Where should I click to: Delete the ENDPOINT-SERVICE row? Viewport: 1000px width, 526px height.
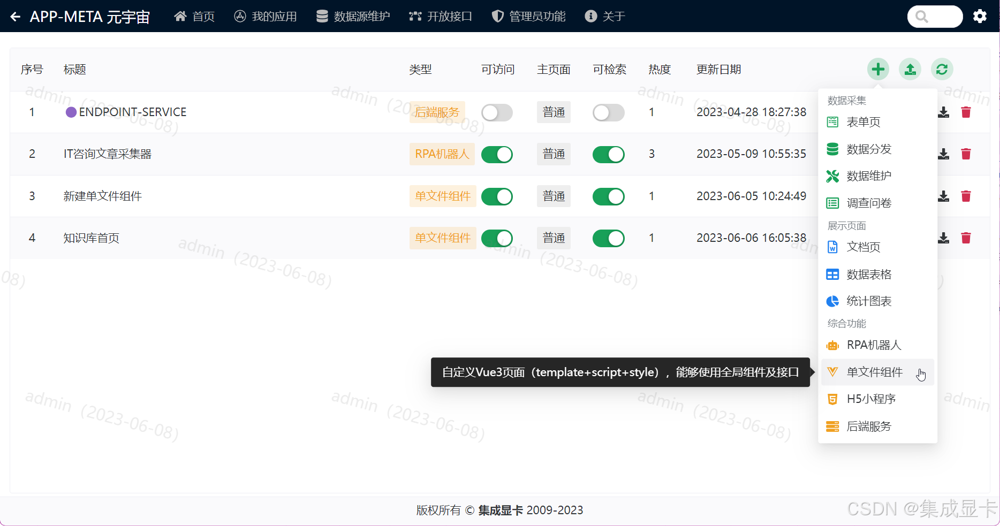(x=966, y=112)
